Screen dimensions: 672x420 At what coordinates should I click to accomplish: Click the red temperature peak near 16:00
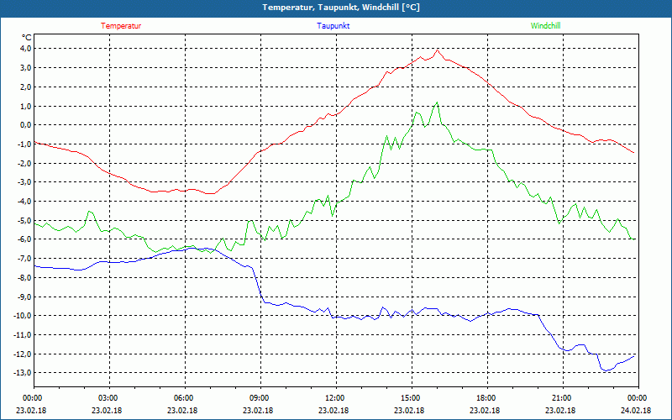pyautogui.click(x=437, y=50)
